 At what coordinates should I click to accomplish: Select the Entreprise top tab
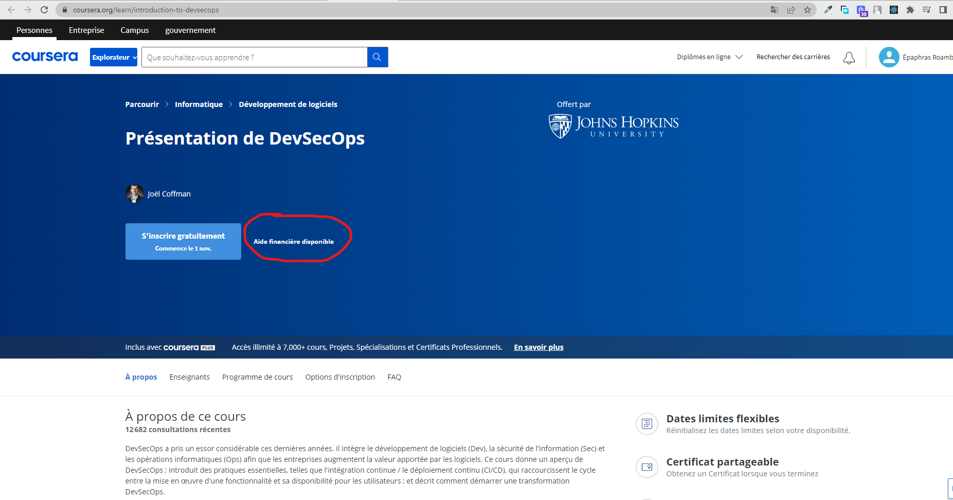tap(86, 30)
